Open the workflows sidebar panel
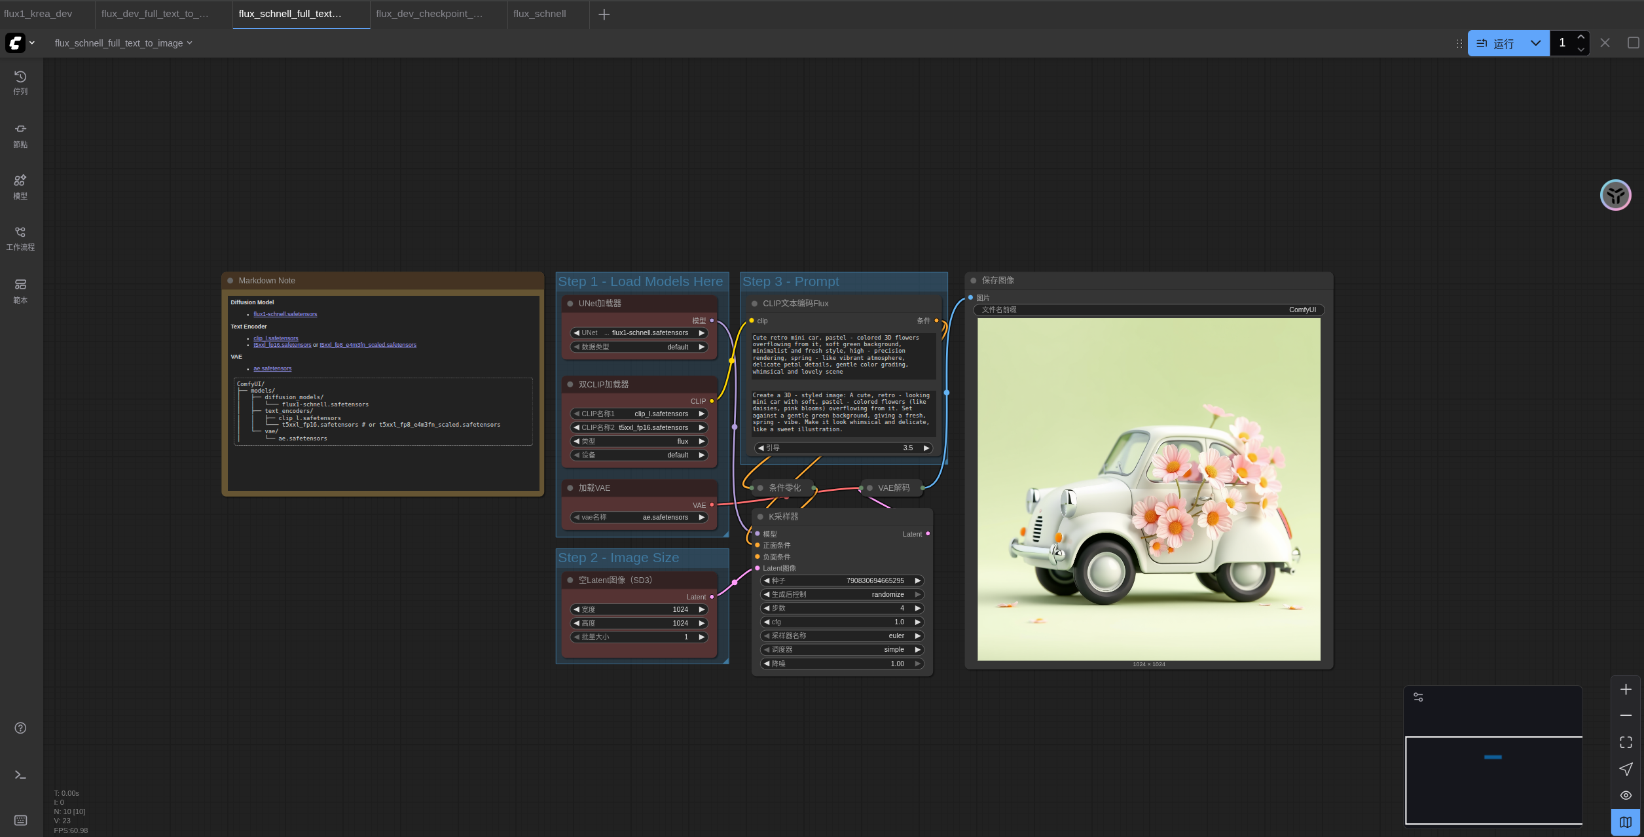 pyautogui.click(x=20, y=239)
